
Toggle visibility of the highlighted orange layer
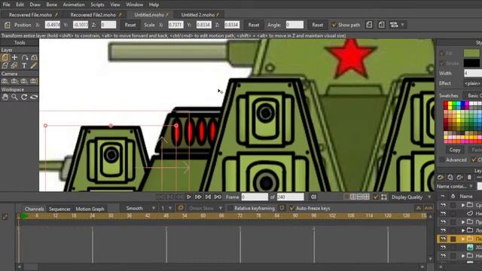pyautogui.click(x=443, y=239)
